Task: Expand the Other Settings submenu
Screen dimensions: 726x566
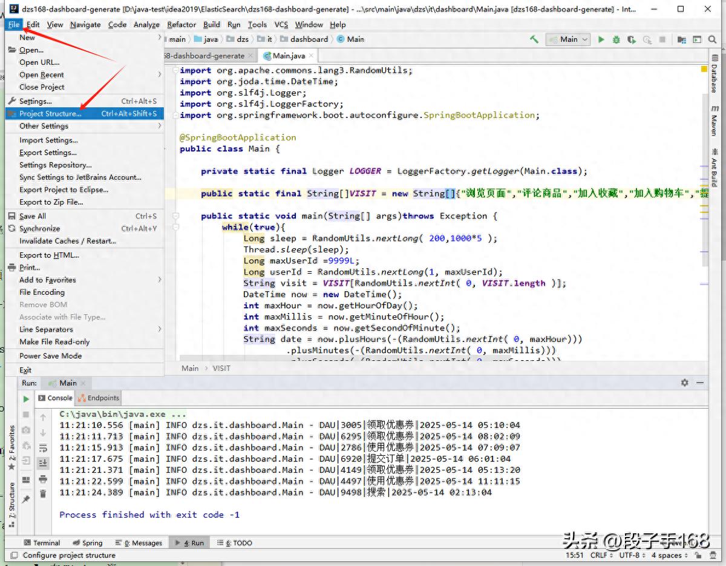Action: pyautogui.click(x=84, y=126)
